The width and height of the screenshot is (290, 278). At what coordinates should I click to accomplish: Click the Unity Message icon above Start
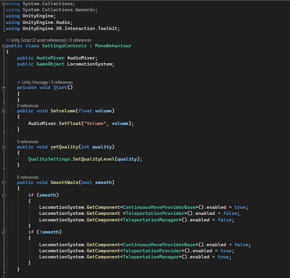point(19,82)
